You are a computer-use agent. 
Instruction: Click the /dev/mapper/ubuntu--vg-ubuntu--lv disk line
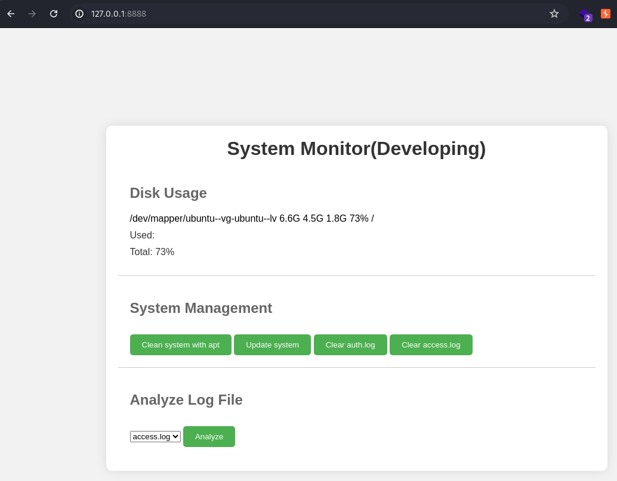coord(252,219)
